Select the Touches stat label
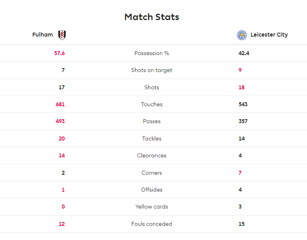This screenshot has width=307, height=240. tap(152, 104)
